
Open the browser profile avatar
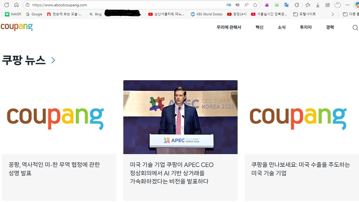pos(338,5)
